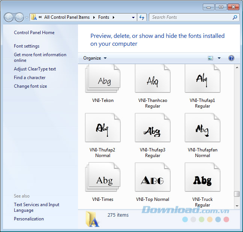Click the 275 items status text
This screenshot has height=232, width=243.
118,215
